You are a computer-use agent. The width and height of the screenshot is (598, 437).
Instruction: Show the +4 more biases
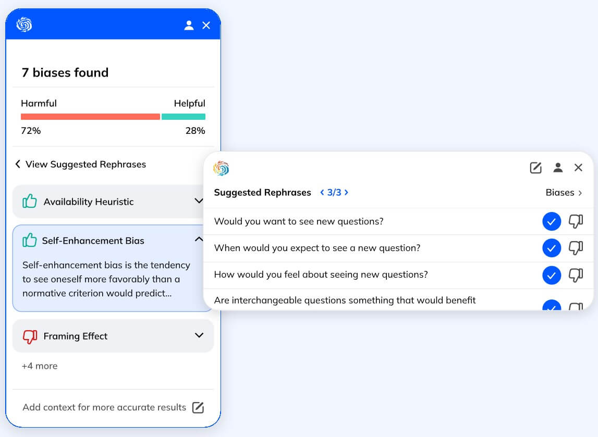(x=40, y=366)
